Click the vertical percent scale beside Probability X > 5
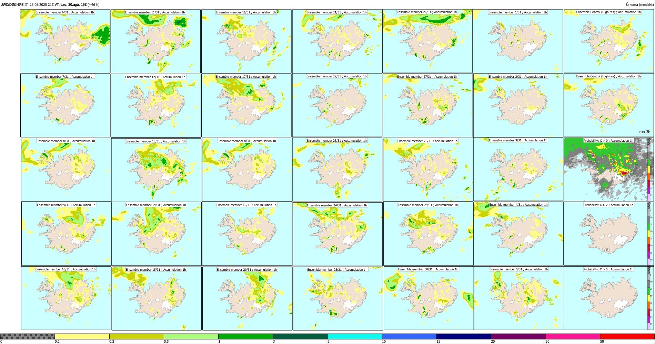 pyautogui.click(x=649, y=298)
